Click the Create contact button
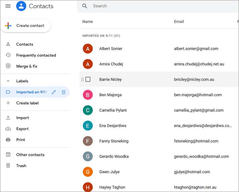This screenshot has width=239, height=192. click(x=26, y=26)
